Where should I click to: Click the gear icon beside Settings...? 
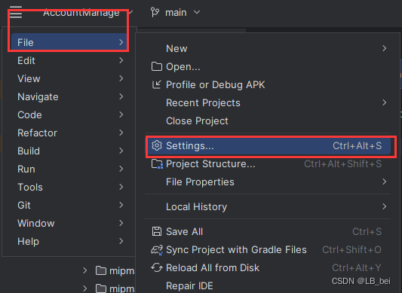click(x=157, y=145)
